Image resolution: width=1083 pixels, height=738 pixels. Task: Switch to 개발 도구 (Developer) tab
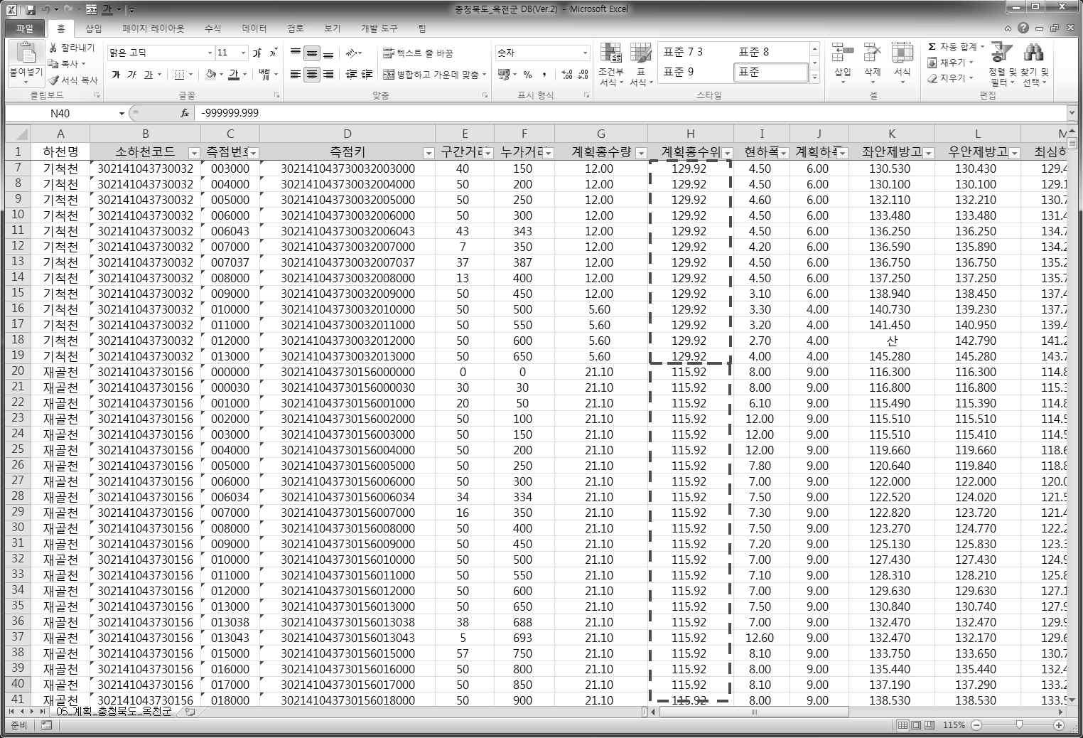[x=379, y=28]
